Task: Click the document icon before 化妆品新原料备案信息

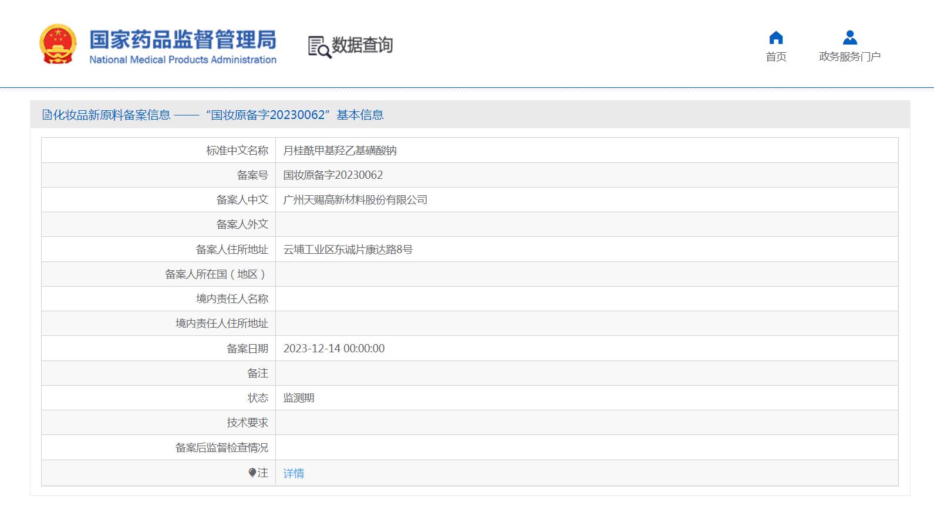Action: (x=47, y=115)
